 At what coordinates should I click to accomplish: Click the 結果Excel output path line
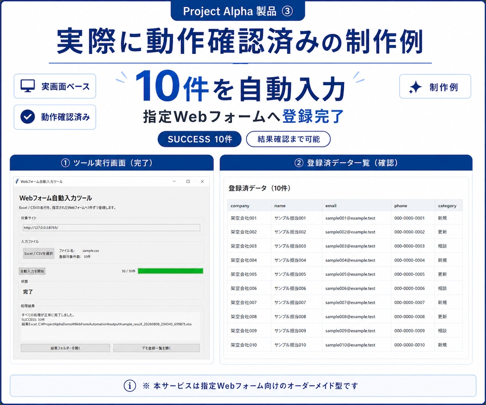[x=107, y=325]
